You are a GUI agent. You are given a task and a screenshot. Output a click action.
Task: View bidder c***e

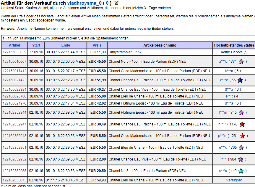(x=224, y=80)
